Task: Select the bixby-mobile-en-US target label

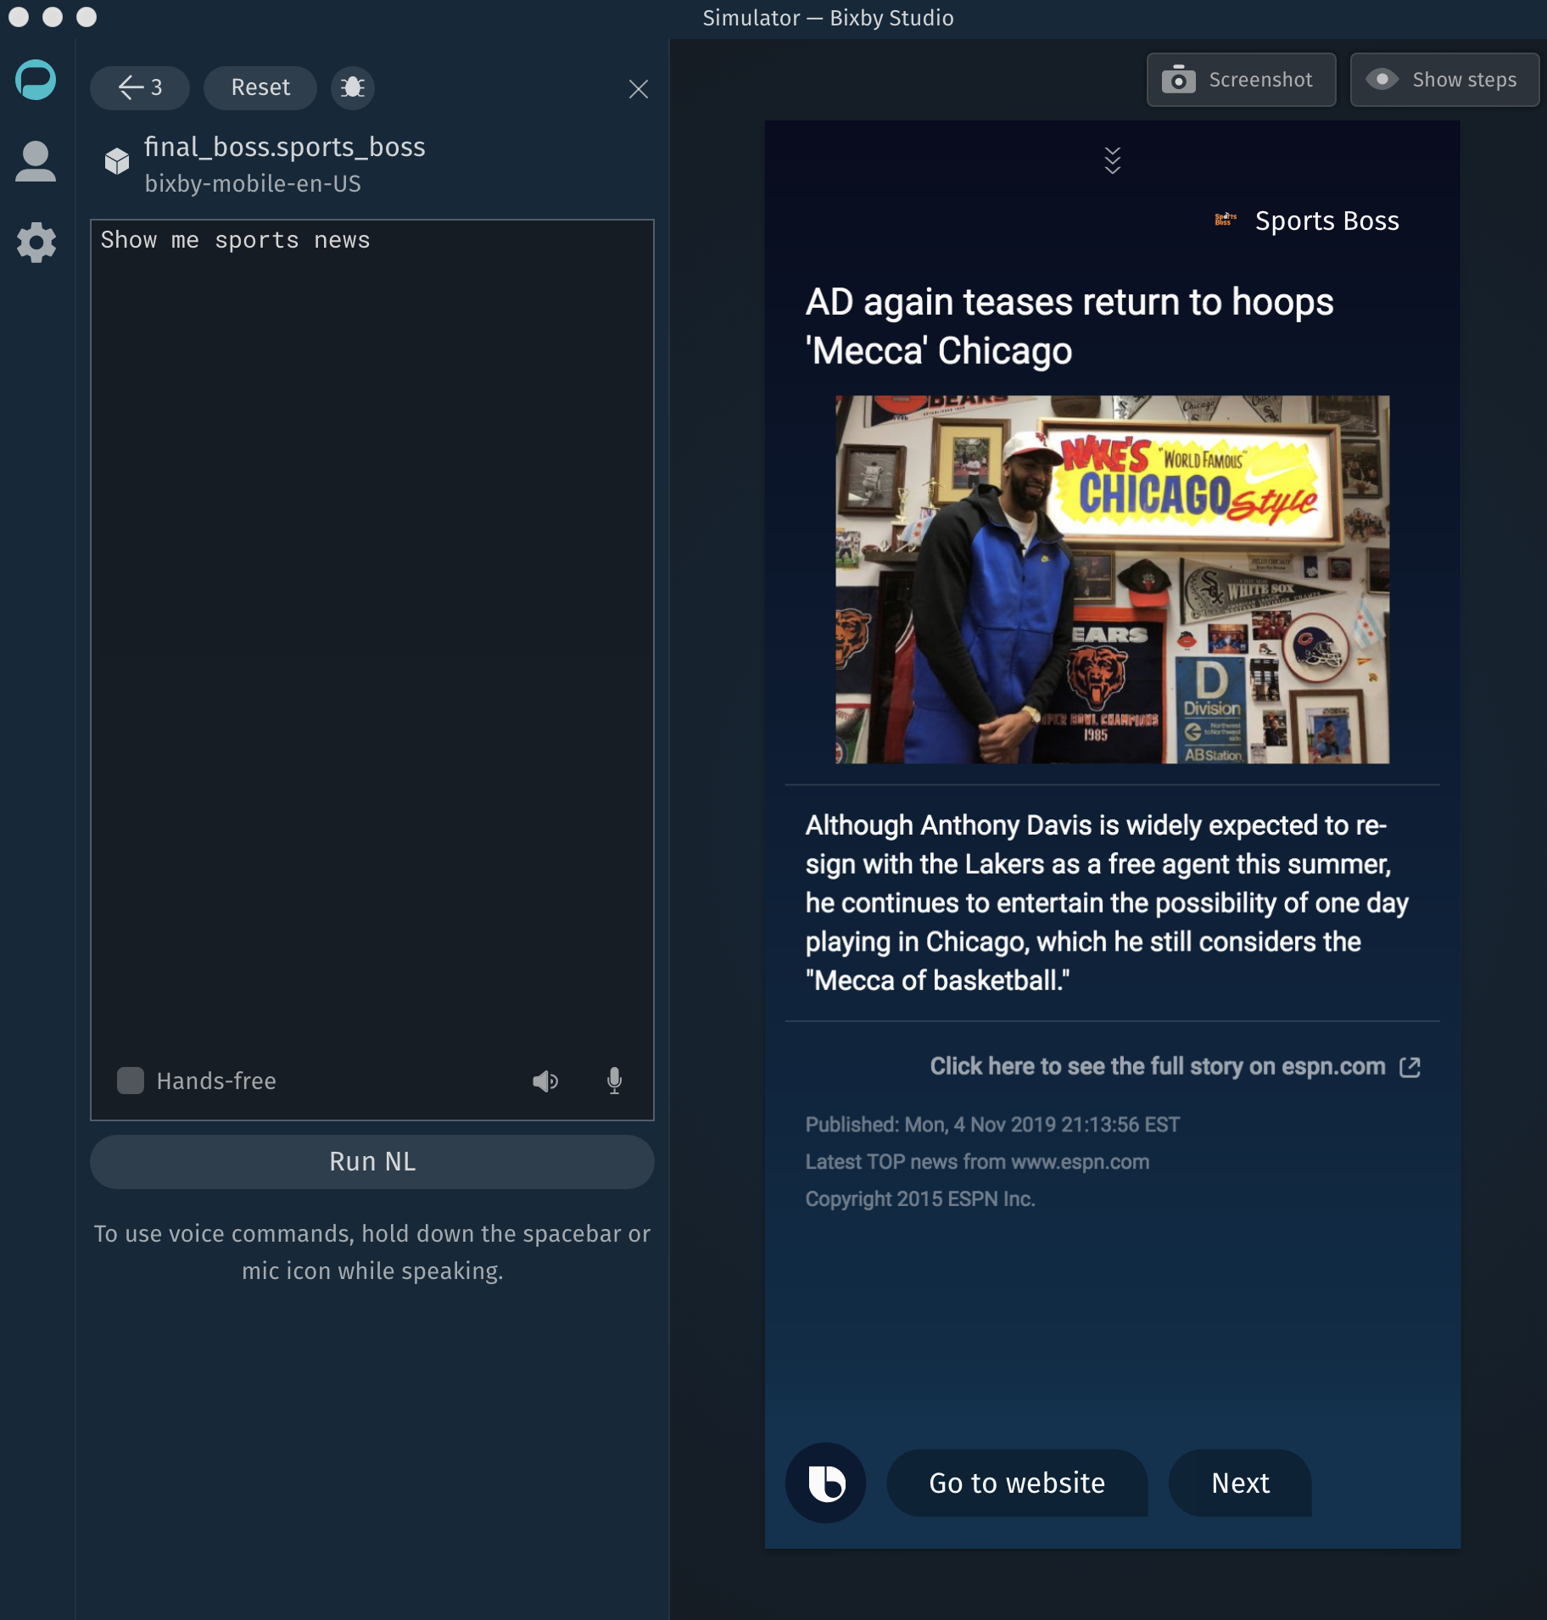Action: tap(253, 183)
